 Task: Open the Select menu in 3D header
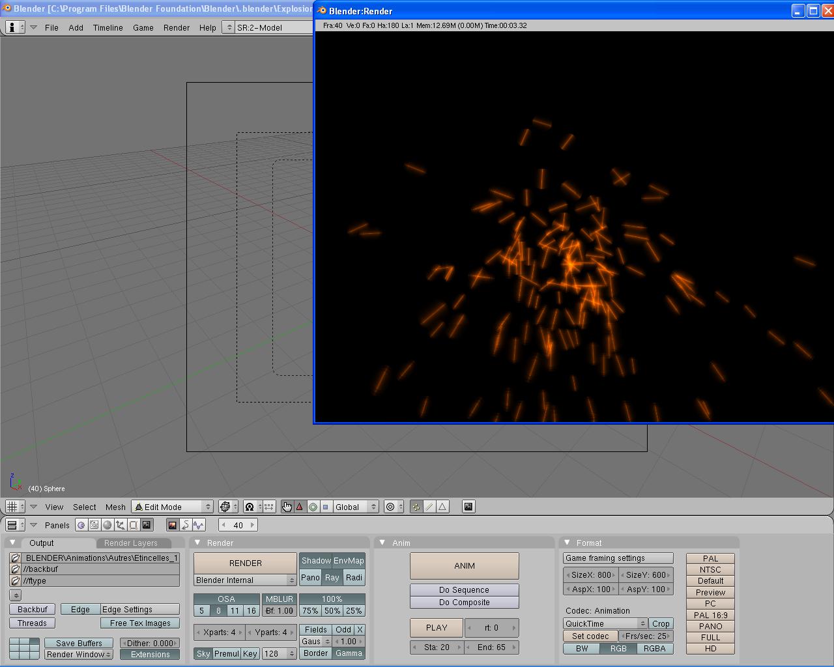click(x=85, y=507)
